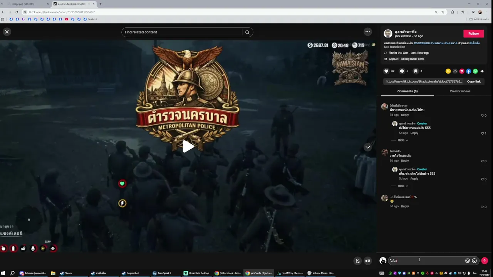This screenshot has height=277, width=493.
Task: Open Windows taskbar search
Action: pyautogui.click(x=12, y=273)
